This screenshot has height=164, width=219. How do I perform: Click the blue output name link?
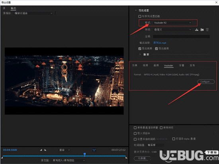click(x=160, y=43)
